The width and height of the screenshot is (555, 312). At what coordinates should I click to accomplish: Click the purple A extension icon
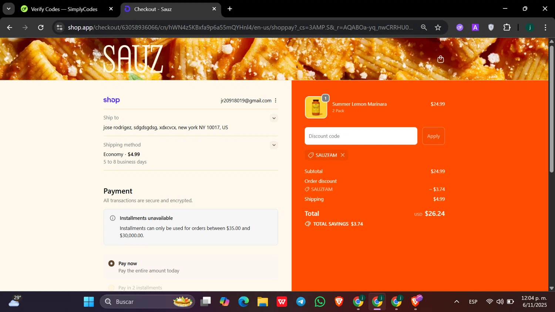click(x=475, y=27)
